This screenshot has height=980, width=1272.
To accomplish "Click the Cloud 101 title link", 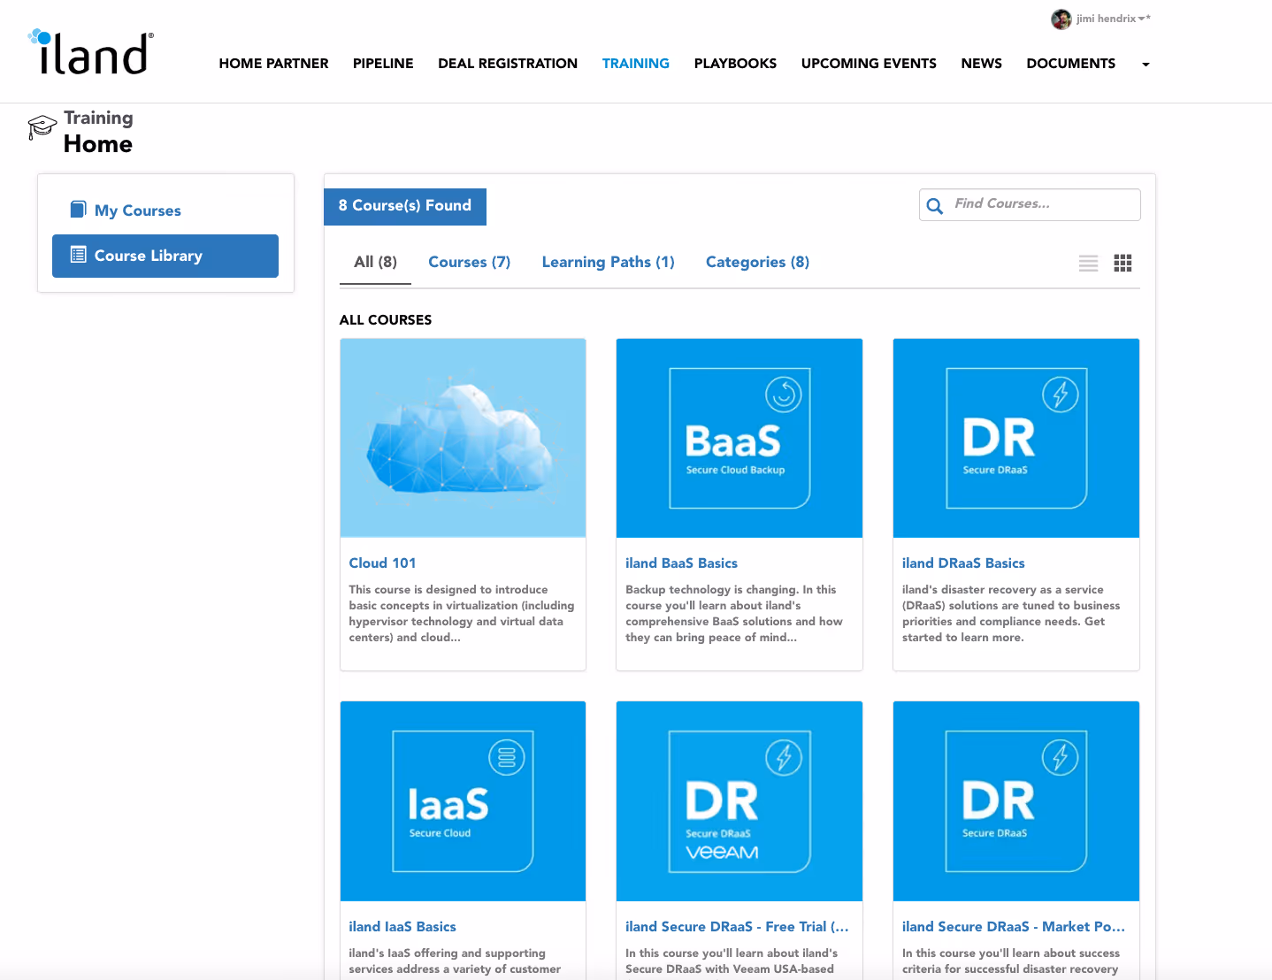I will [x=382, y=563].
